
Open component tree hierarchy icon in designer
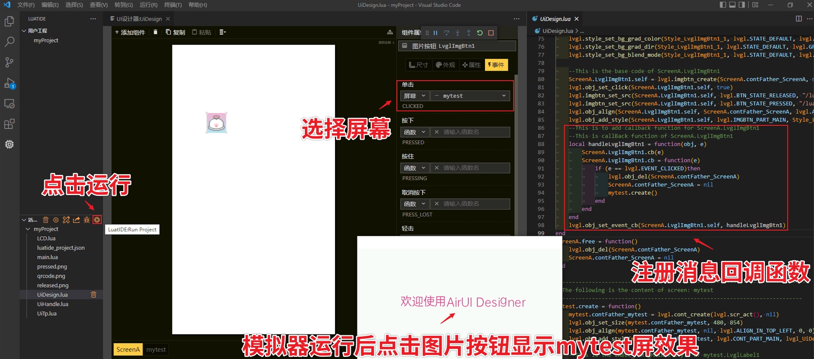(x=390, y=32)
